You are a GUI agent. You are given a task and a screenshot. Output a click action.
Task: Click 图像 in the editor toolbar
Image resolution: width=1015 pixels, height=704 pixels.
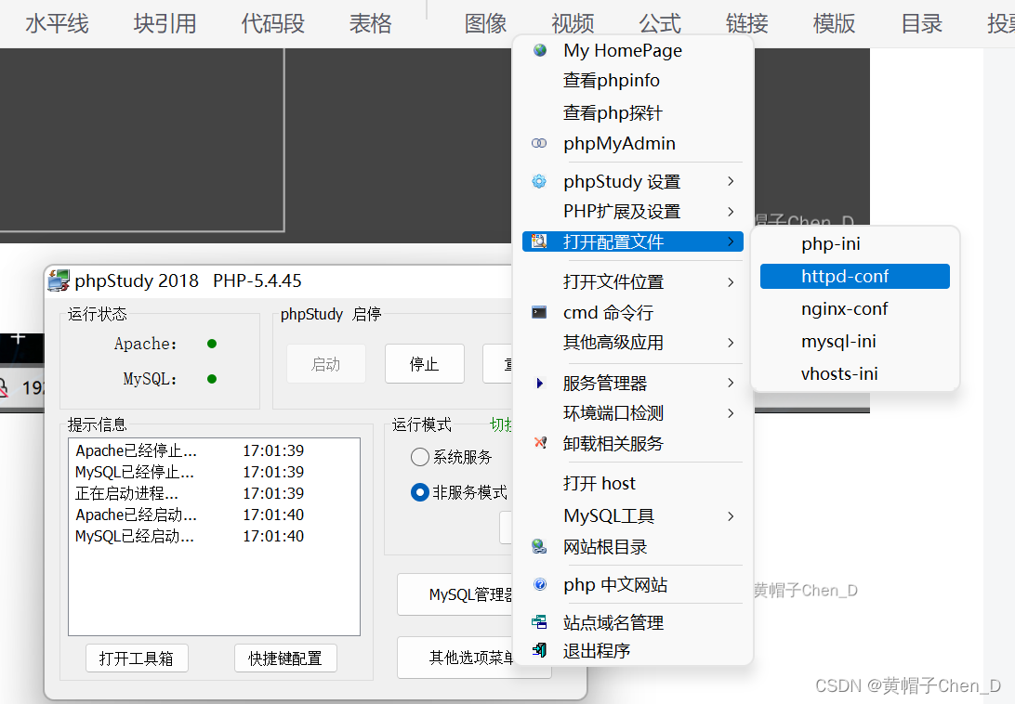point(485,24)
